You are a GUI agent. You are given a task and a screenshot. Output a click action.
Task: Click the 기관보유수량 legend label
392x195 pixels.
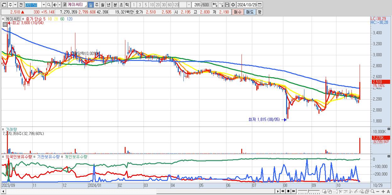(48, 156)
